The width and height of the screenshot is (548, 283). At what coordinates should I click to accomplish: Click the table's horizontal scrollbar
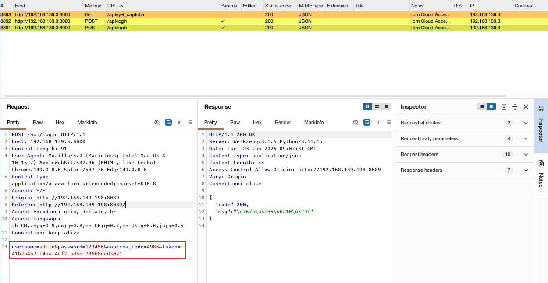(255, 96)
